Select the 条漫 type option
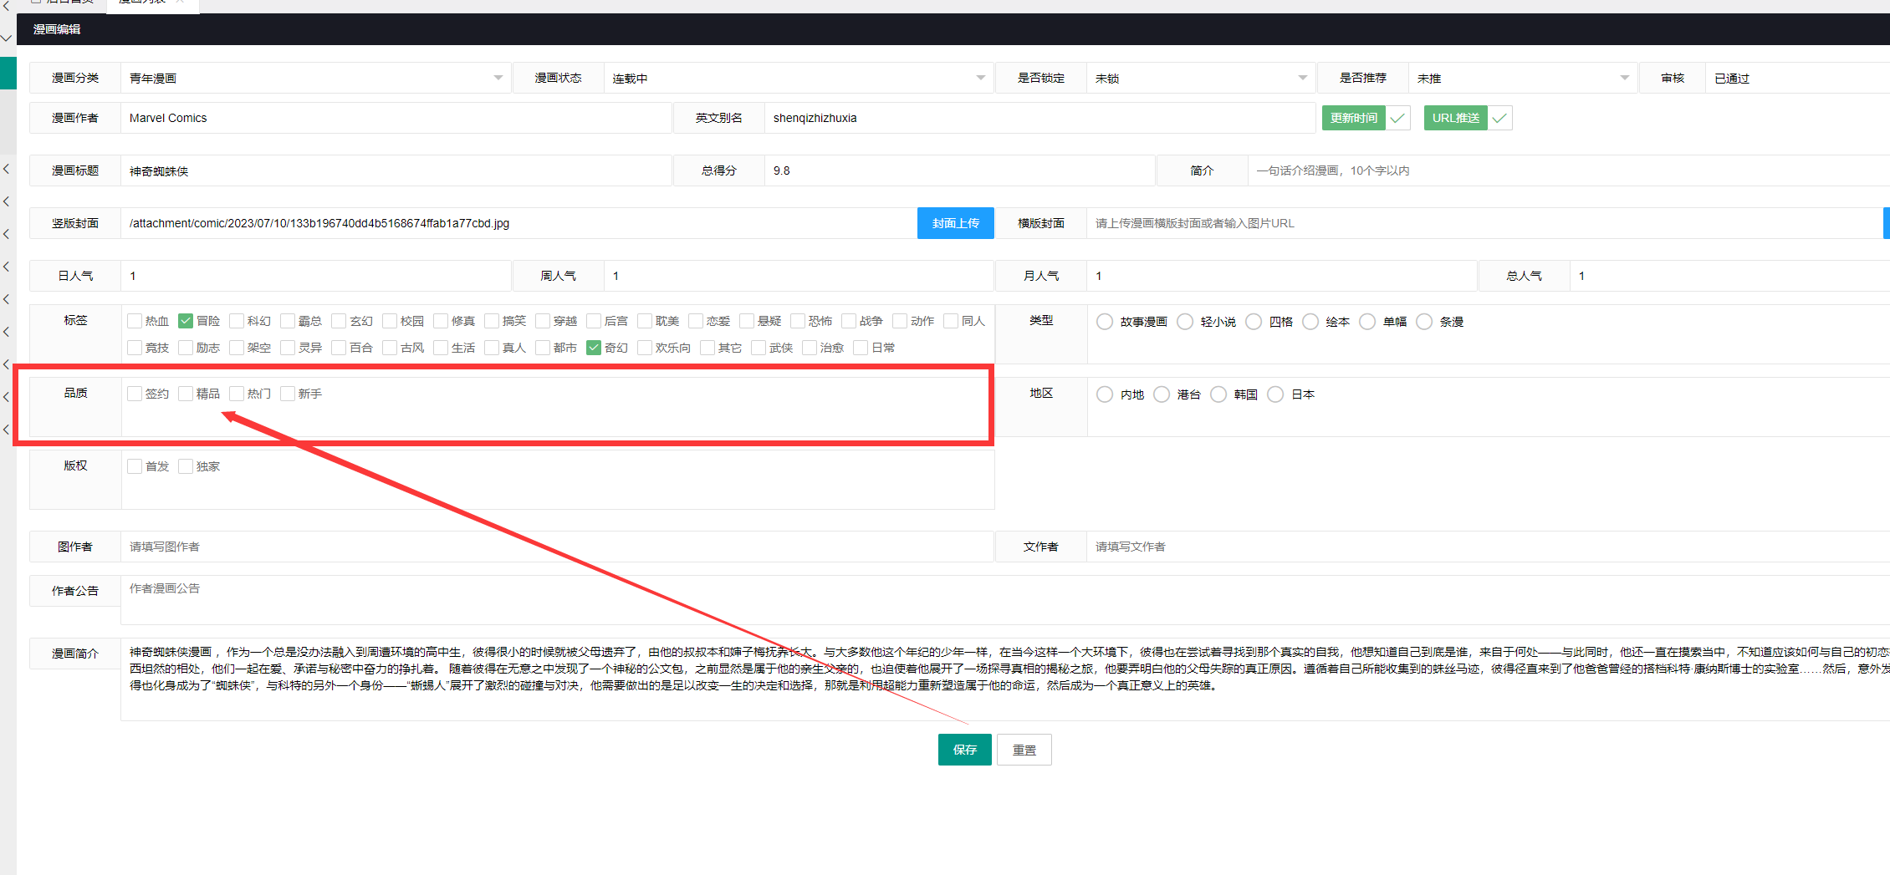This screenshot has height=875, width=1890. 1424,322
